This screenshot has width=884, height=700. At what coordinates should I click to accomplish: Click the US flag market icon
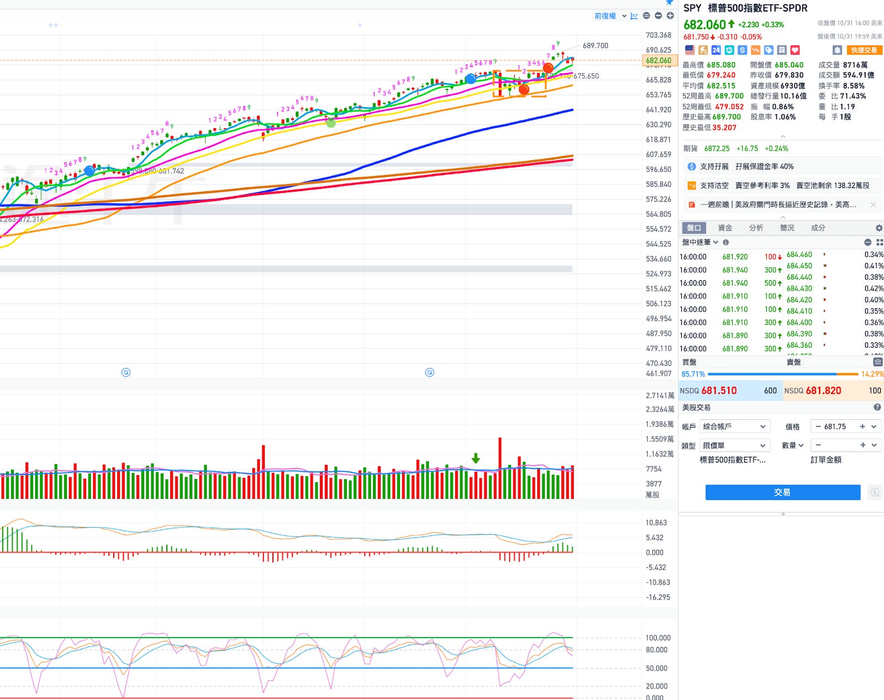[x=690, y=50]
